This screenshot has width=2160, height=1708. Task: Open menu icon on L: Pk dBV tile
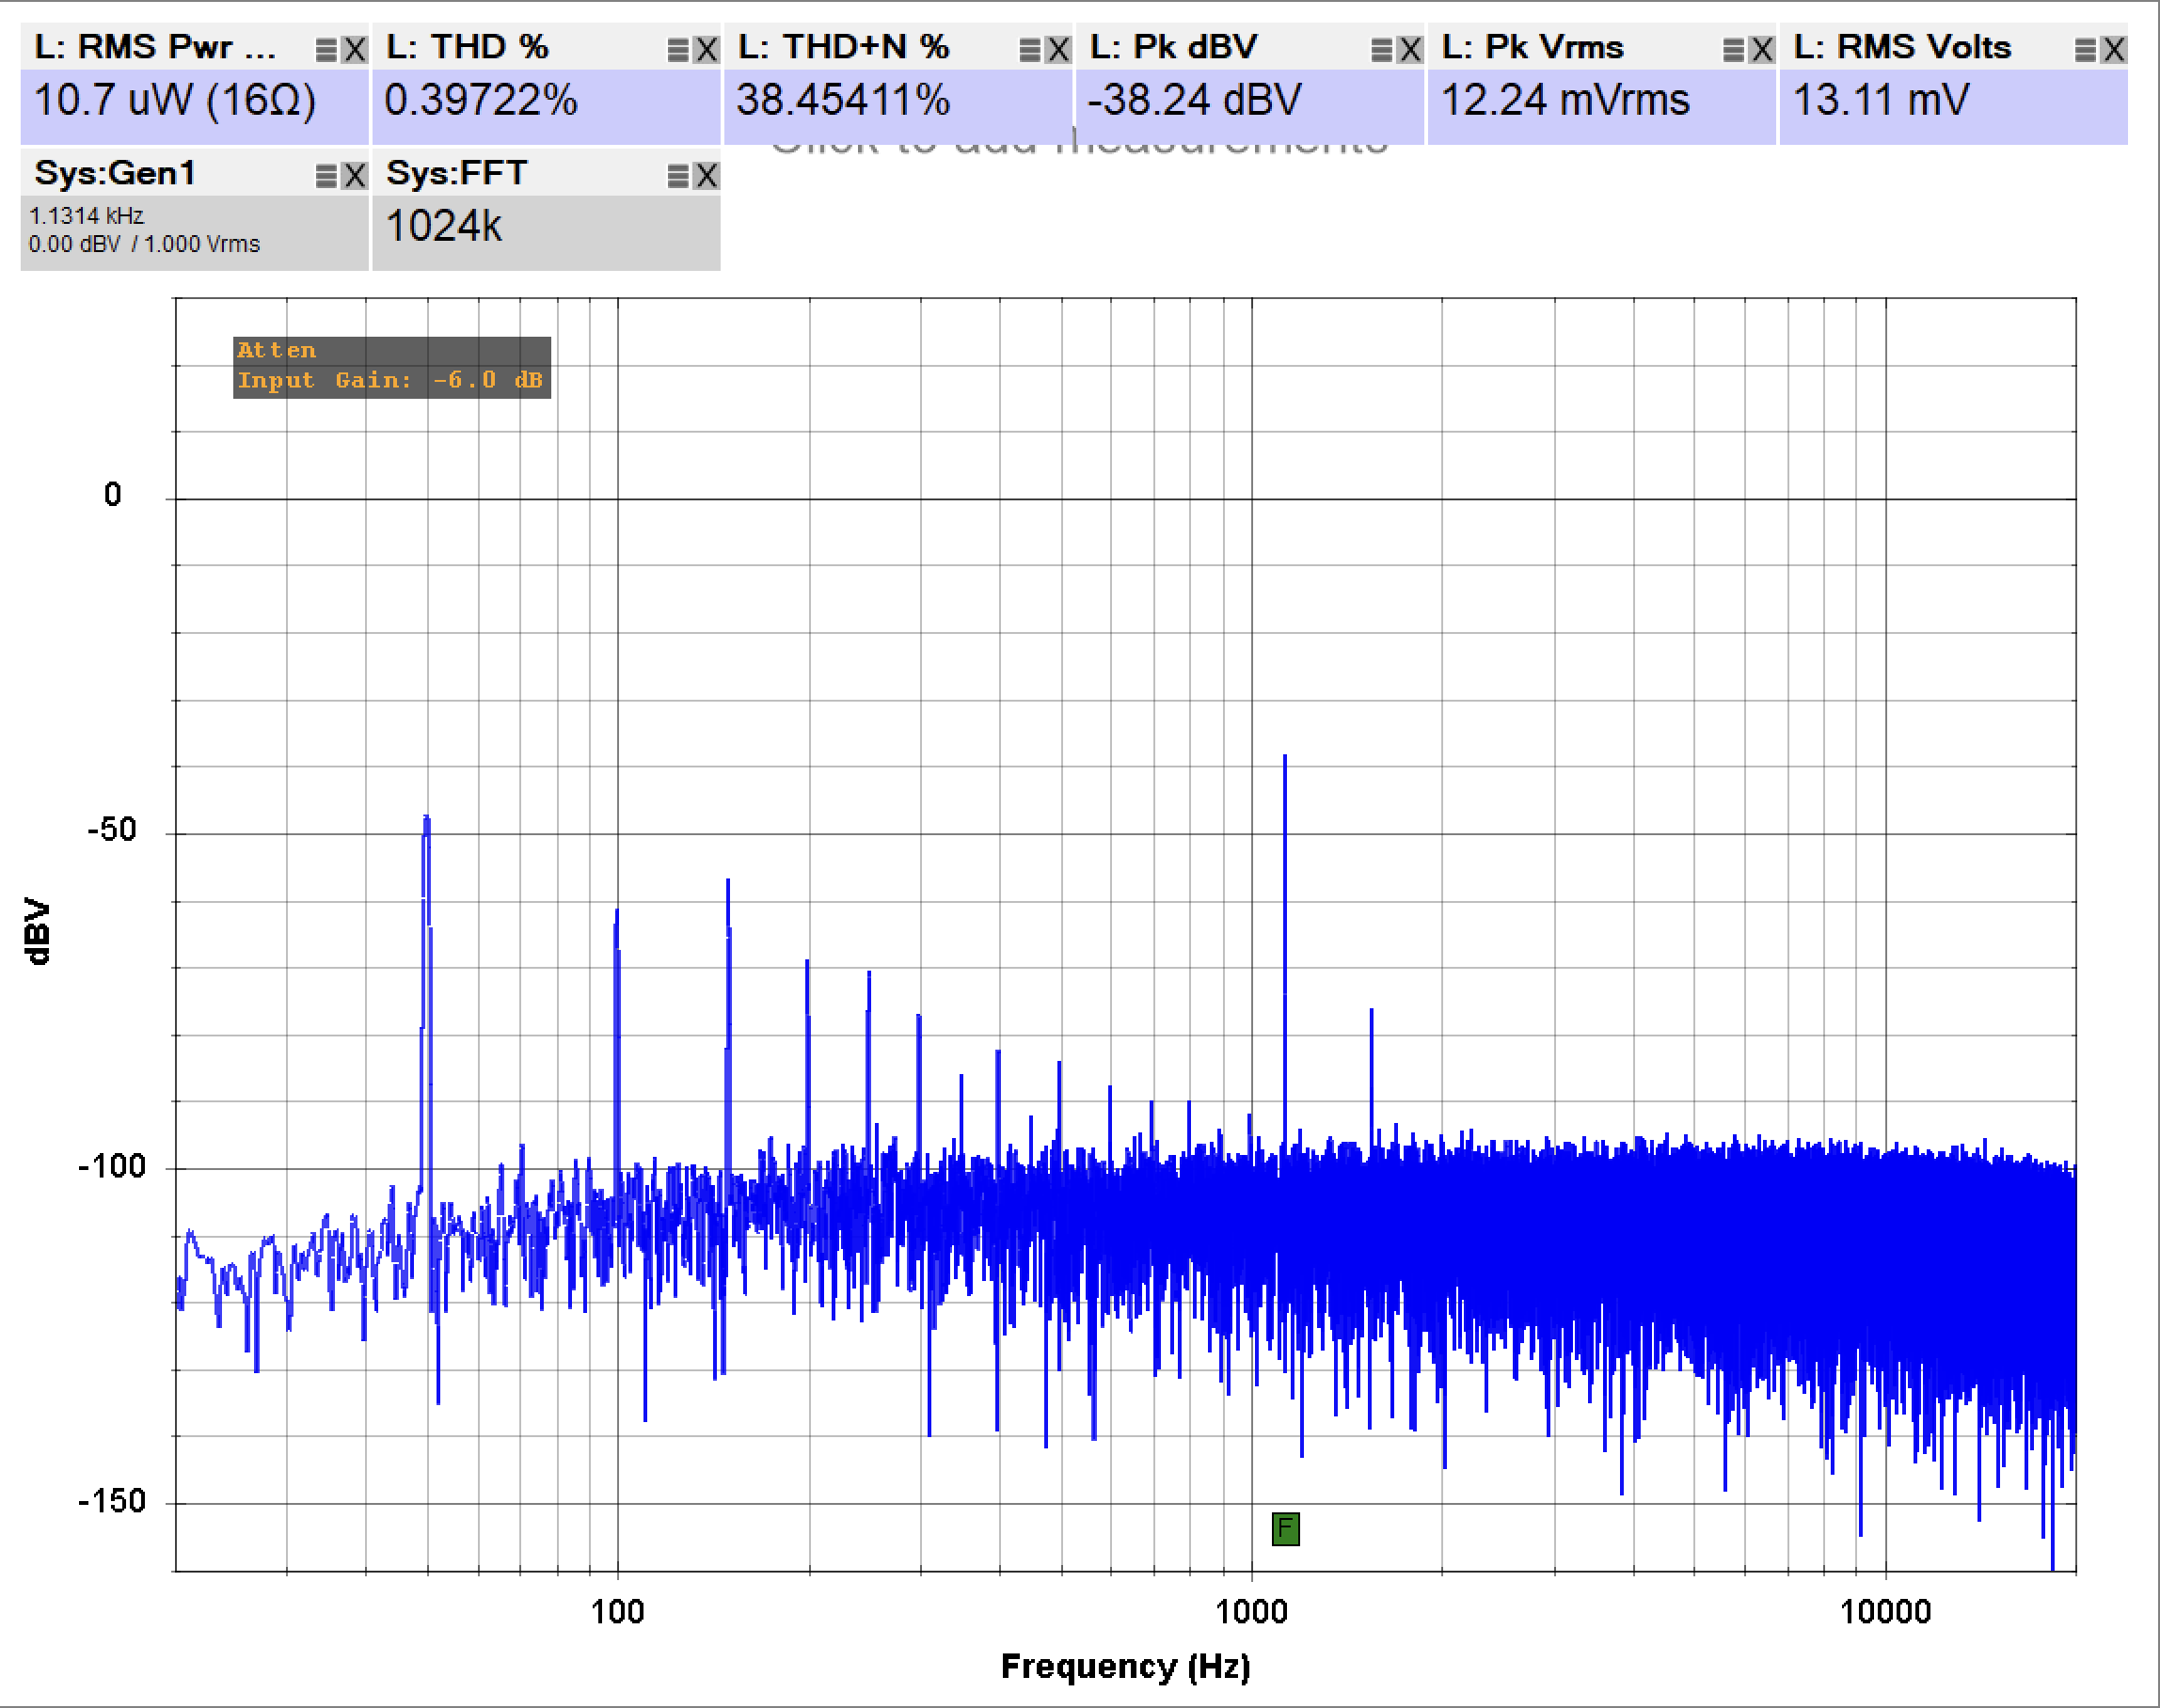[x=1382, y=49]
